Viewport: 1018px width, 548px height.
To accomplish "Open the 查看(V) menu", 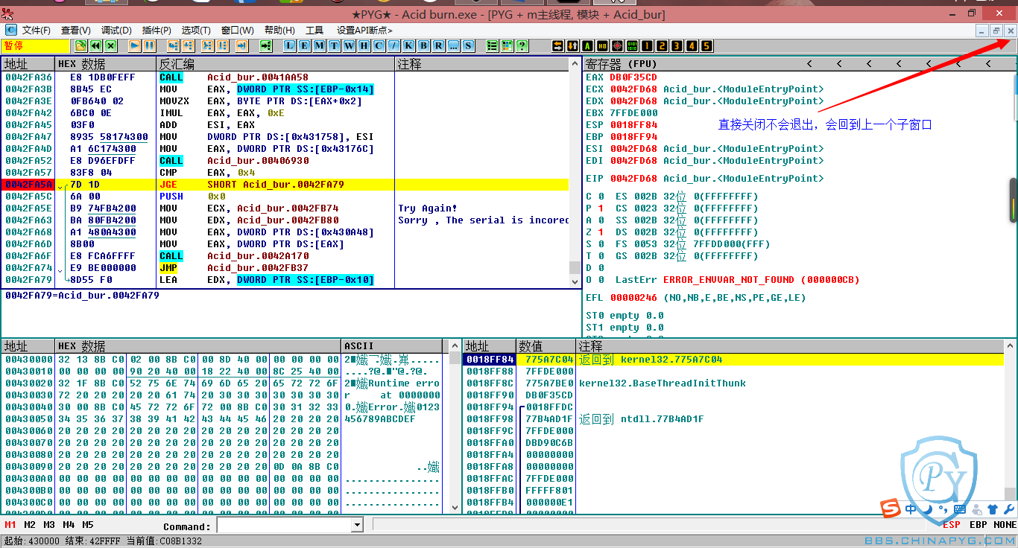I will [75, 31].
